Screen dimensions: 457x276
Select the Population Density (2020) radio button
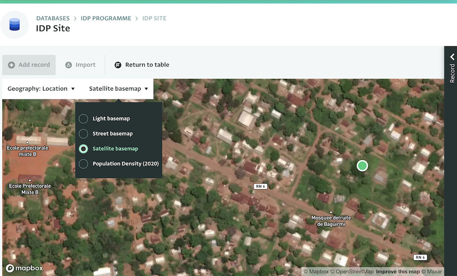pos(84,164)
